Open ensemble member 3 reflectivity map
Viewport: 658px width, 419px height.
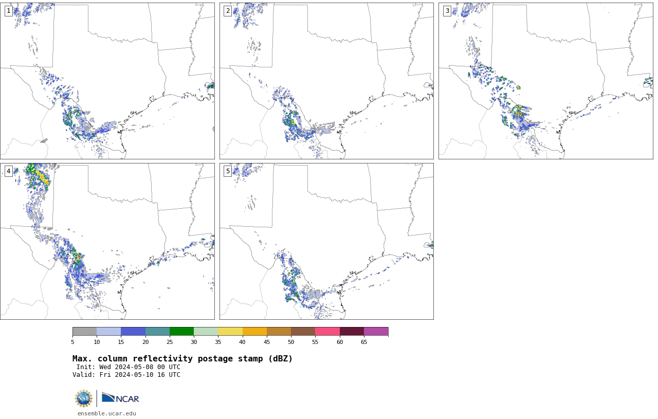coord(546,81)
